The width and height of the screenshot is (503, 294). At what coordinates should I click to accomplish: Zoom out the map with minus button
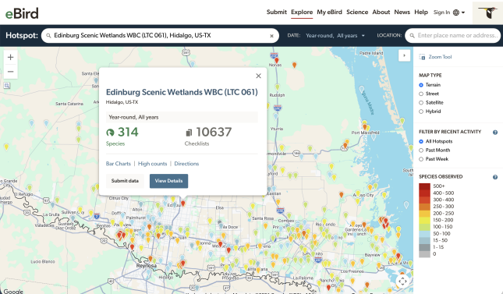point(11,72)
